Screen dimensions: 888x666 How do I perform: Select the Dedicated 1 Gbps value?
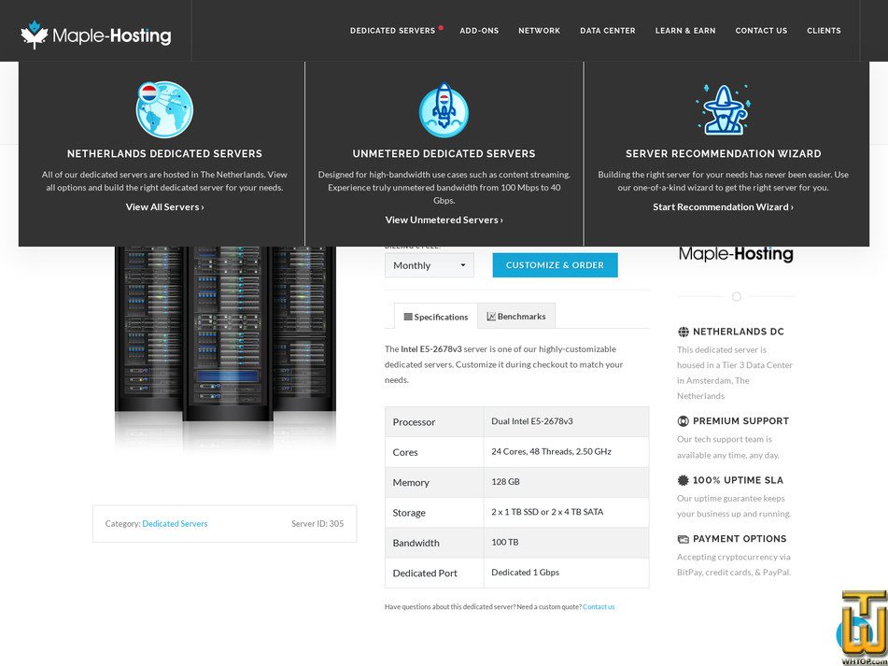525,572
